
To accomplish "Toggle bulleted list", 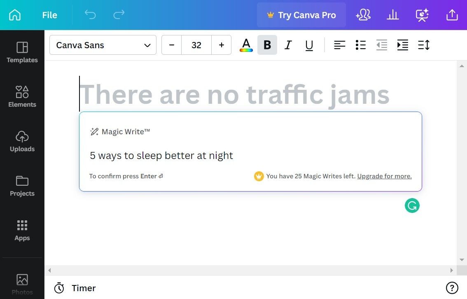I will [360, 45].
